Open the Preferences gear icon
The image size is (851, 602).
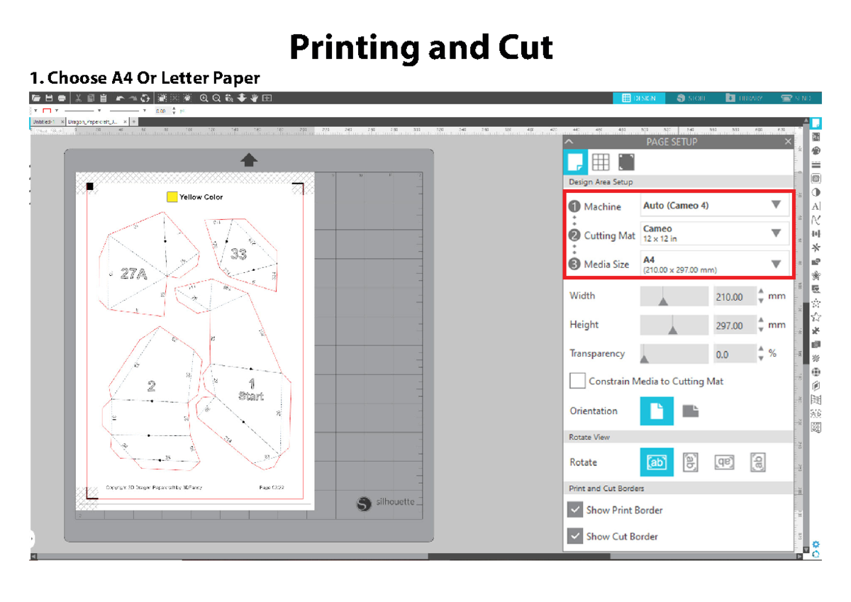[x=816, y=545]
